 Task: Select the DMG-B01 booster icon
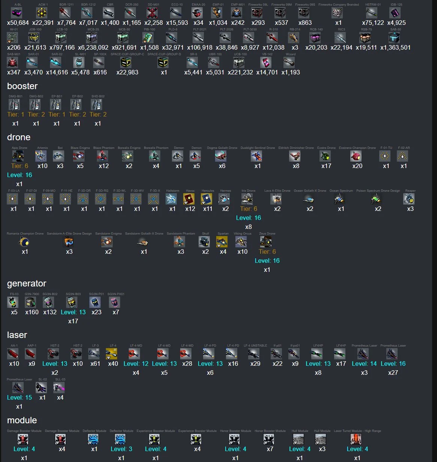tap(15, 104)
